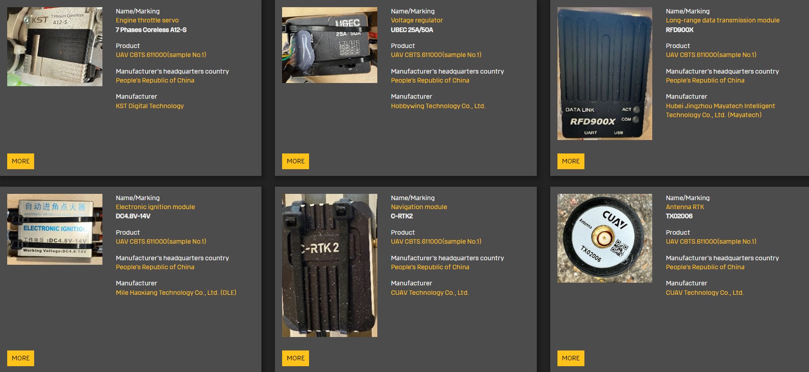Click MORE under Voltage regulator card
The height and width of the screenshot is (372, 809).
point(296,161)
